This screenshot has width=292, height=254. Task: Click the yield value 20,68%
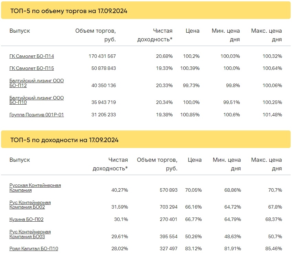pos(164,56)
